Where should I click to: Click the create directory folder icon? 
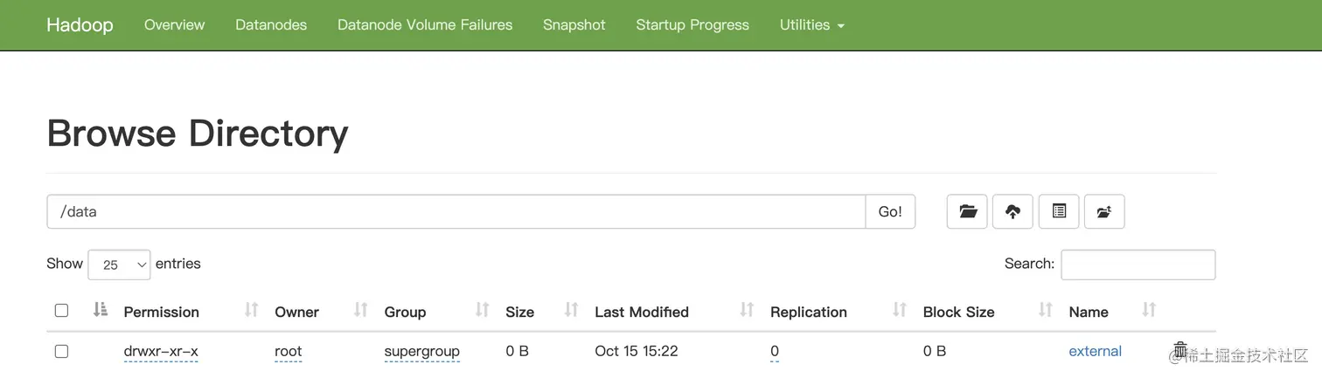(967, 211)
